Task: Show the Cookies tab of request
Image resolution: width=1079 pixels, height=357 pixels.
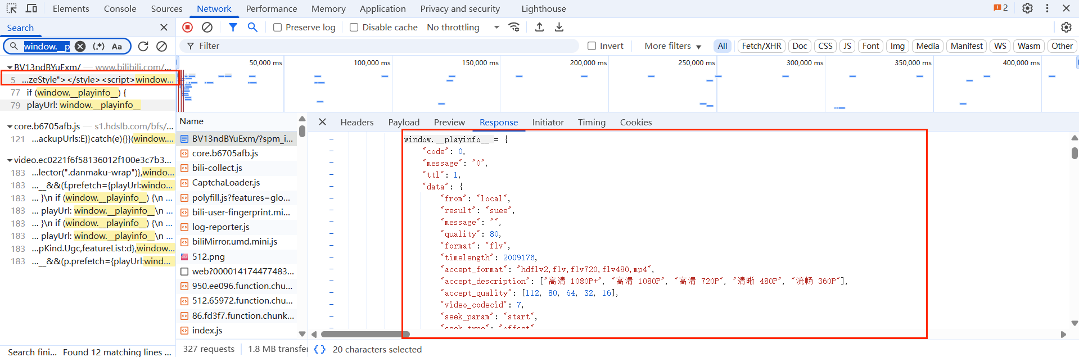Action: coord(636,122)
